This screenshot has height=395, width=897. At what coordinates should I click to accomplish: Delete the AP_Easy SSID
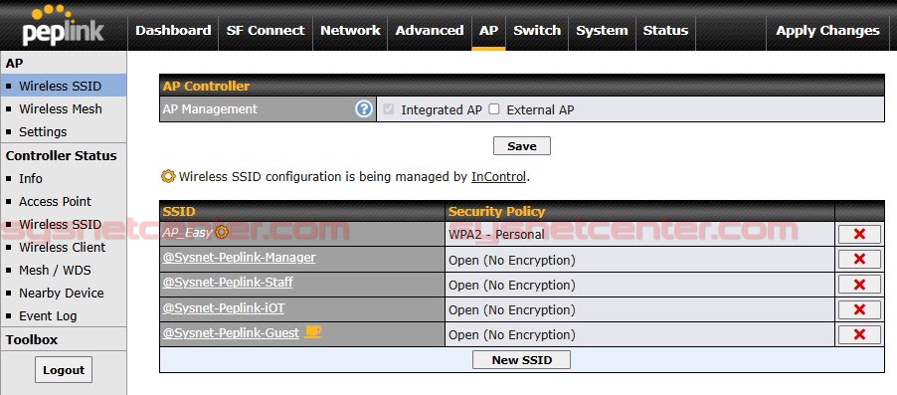[859, 234]
